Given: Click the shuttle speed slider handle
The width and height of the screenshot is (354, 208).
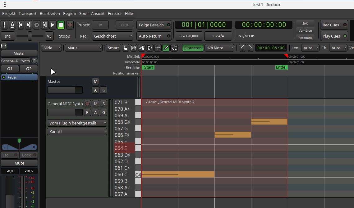Looking at the screenshot, I should 30,36.
